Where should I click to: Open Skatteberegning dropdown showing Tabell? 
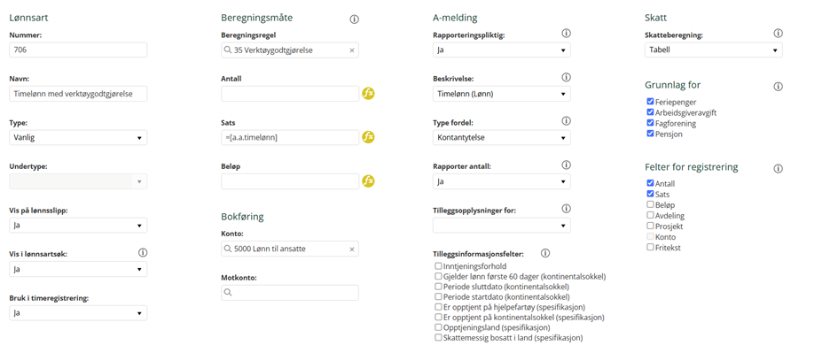(x=714, y=50)
